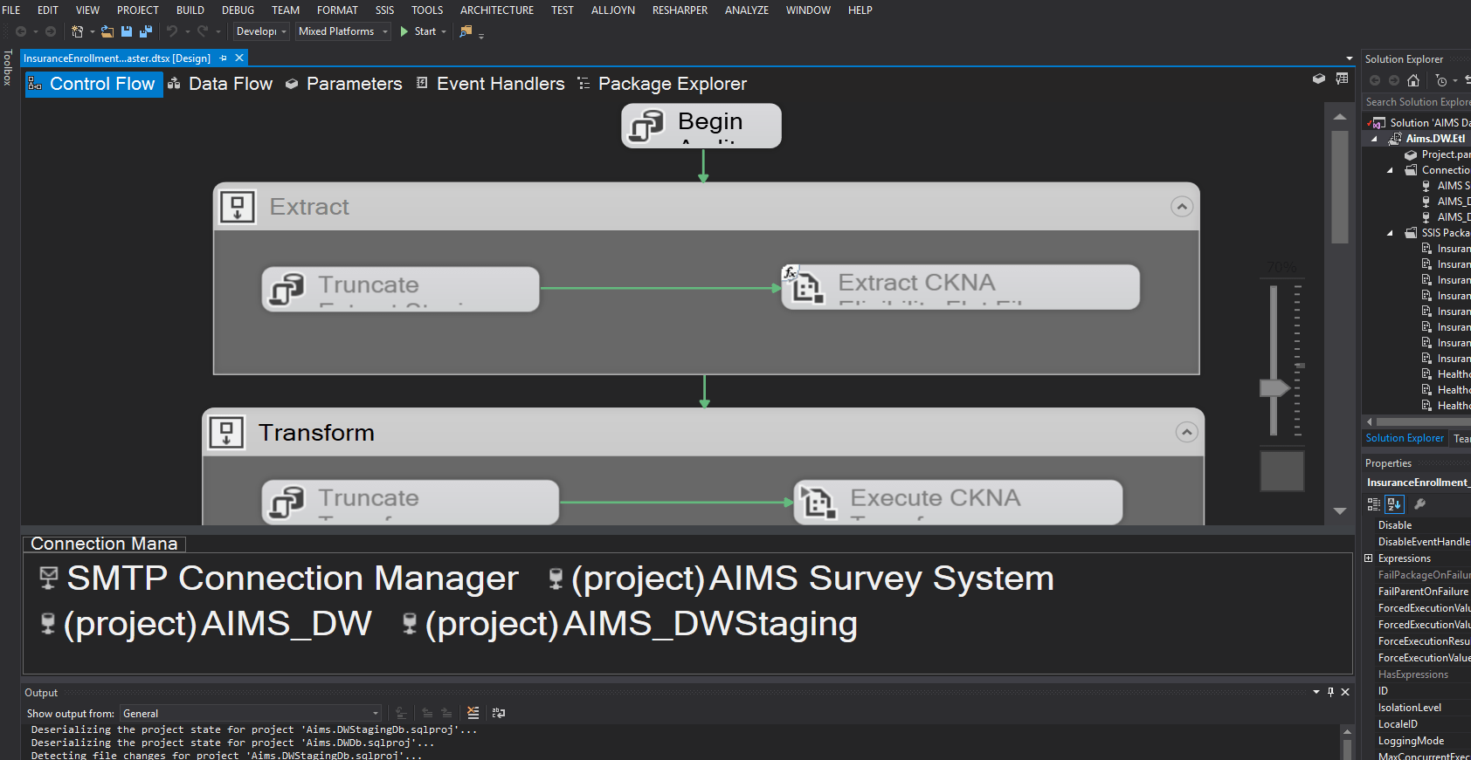
Task: Collapse the Connection Managers folder node
Action: pos(1390,170)
